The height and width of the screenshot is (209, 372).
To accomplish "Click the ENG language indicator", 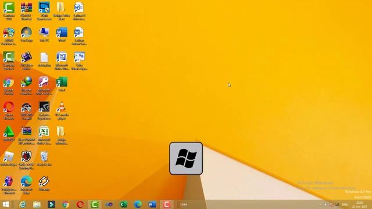I will [345, 204].
